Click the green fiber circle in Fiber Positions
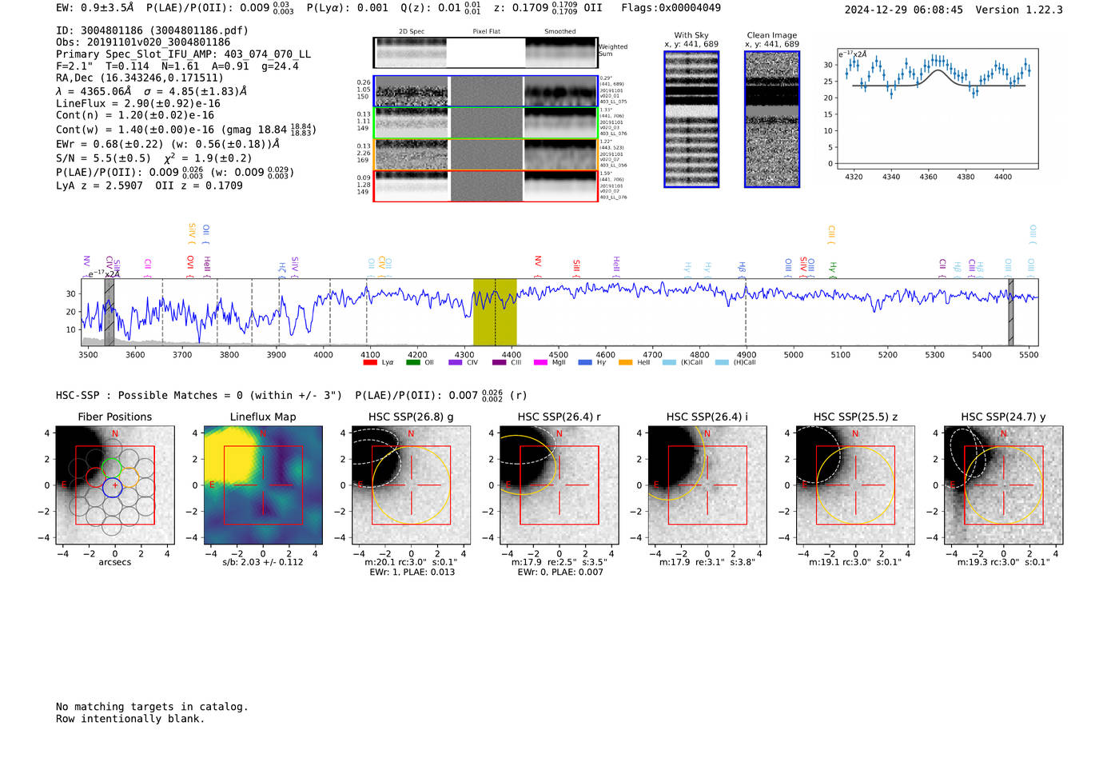This screenshot has height=762, width=1119. (x=112, y=466)
